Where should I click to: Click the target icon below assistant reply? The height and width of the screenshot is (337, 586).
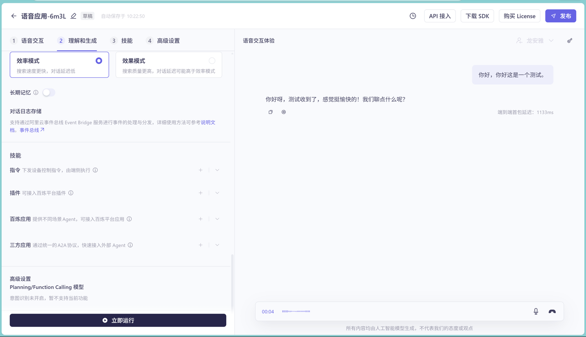[x=283, y=112]
